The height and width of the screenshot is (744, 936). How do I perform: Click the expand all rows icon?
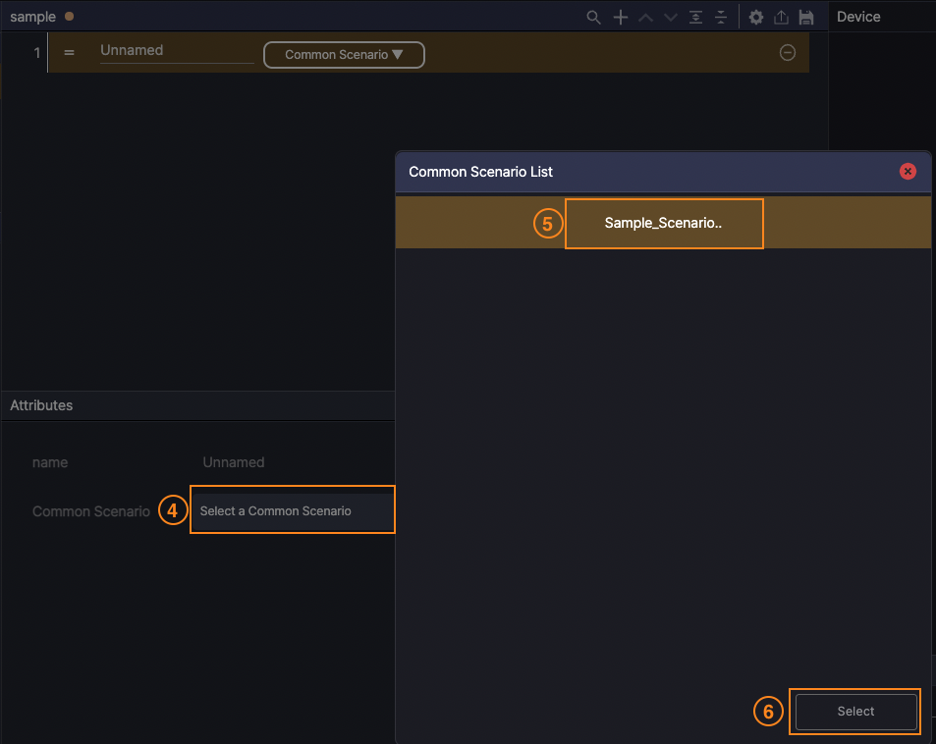(696, 18)
